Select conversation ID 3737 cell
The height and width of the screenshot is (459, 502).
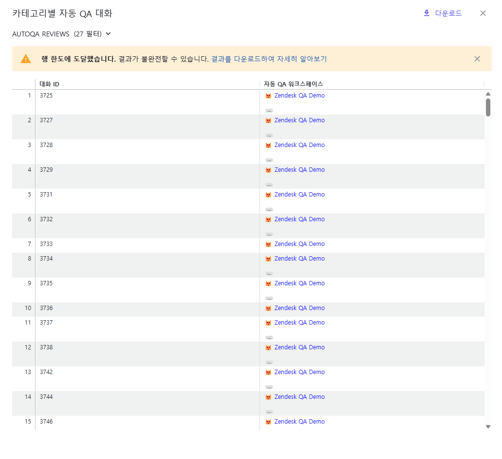(147, 329)
